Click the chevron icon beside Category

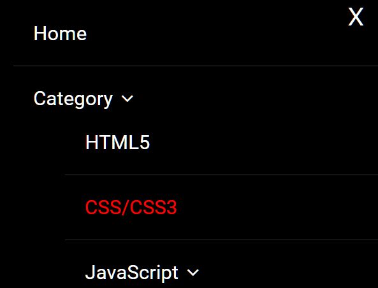click(127, 99)
